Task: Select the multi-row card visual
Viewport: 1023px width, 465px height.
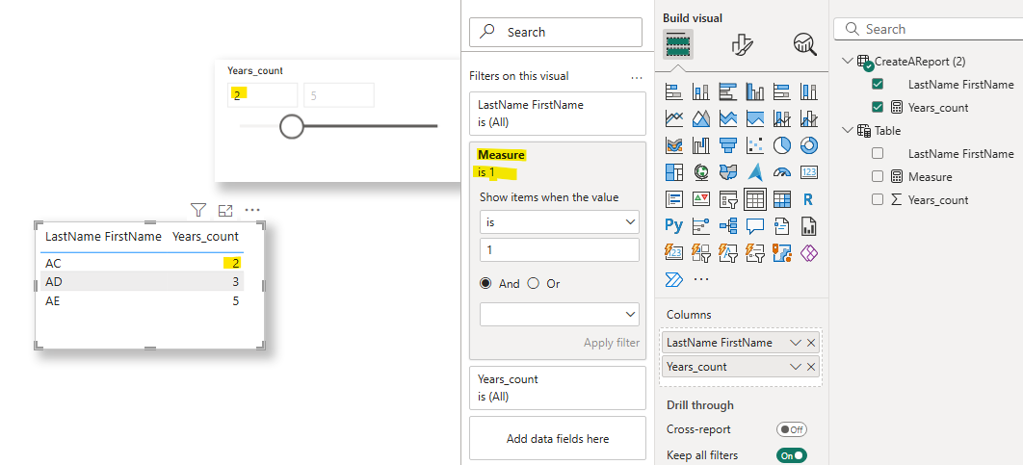Action: pyautogui.click(x=674, y=199)
